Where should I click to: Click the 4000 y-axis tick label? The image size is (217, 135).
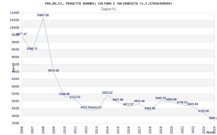(15, 116)
